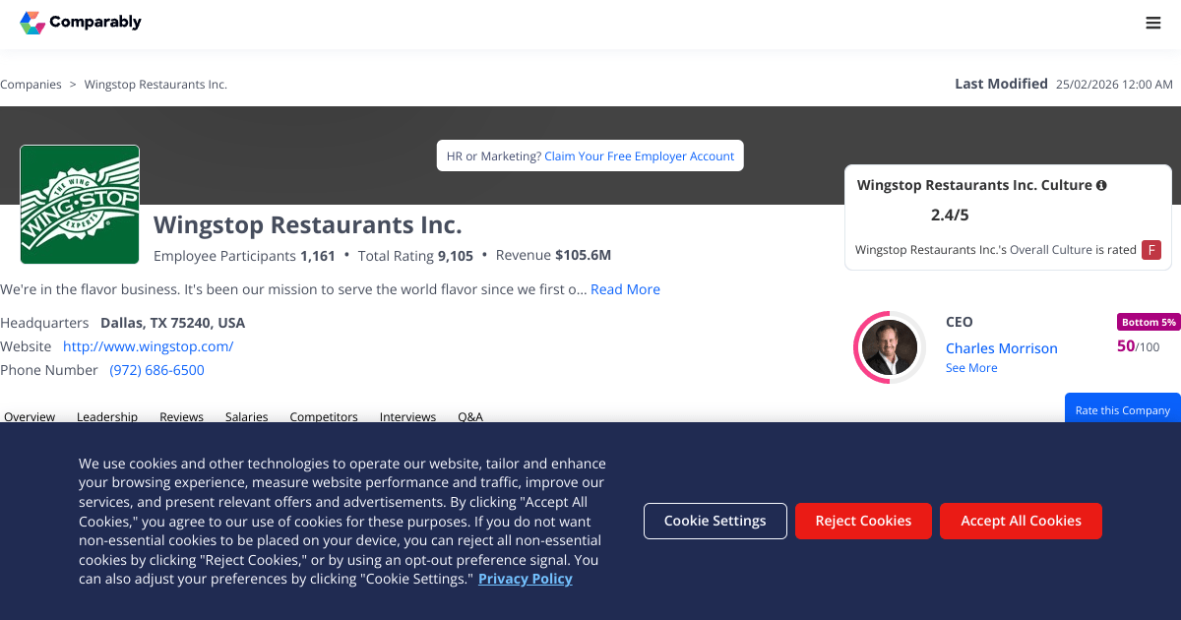
Task: Click Rate this Company button
Action: (1123, 409)
